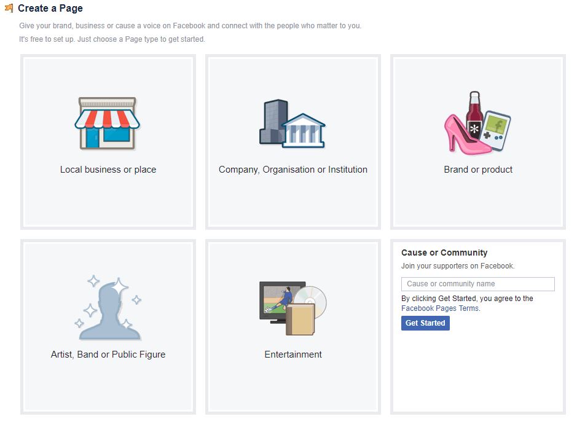The height and width of the screenshot is (427, 577).
Task: Click 'By clicking Get Started, you agree' text
Action: pos(467,298)
